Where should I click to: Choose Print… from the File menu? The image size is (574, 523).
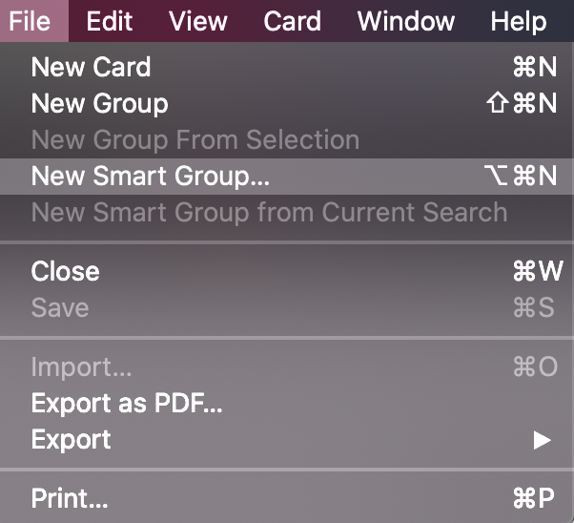(70, 498)
